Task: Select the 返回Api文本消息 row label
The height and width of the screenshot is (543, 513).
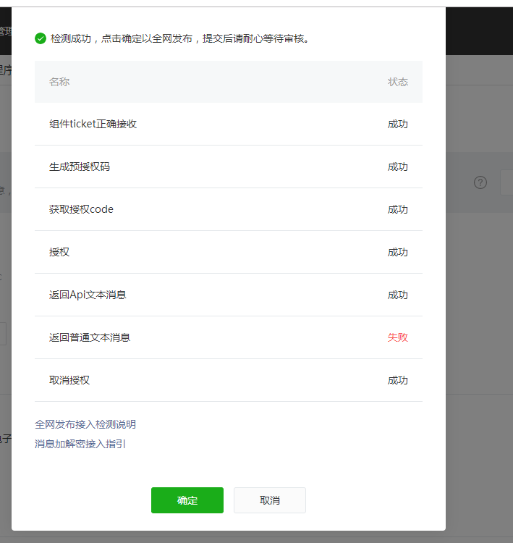Action: pos(88,295)
